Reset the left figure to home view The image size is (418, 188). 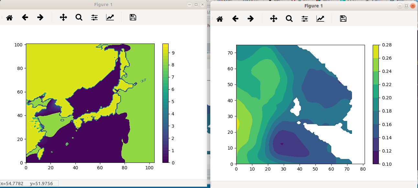coord(9,17)
